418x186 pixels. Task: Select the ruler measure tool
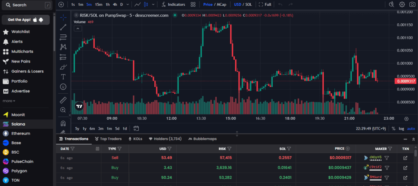click(63, 100)
